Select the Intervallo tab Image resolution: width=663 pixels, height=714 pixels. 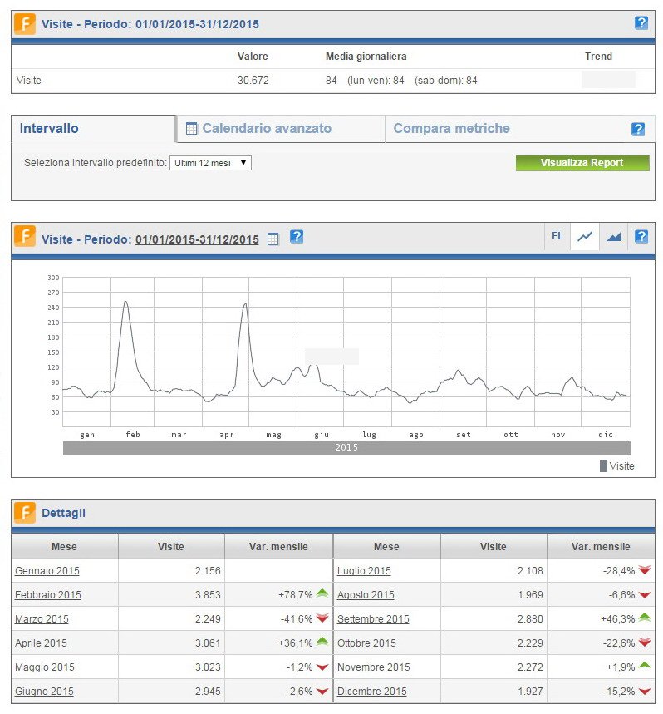(49, 129)
